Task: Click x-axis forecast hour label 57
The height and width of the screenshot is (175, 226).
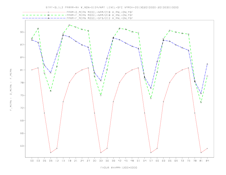Action: point(151,161)
